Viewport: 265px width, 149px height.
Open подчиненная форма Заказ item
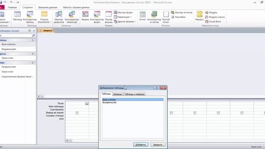point(18,77)
